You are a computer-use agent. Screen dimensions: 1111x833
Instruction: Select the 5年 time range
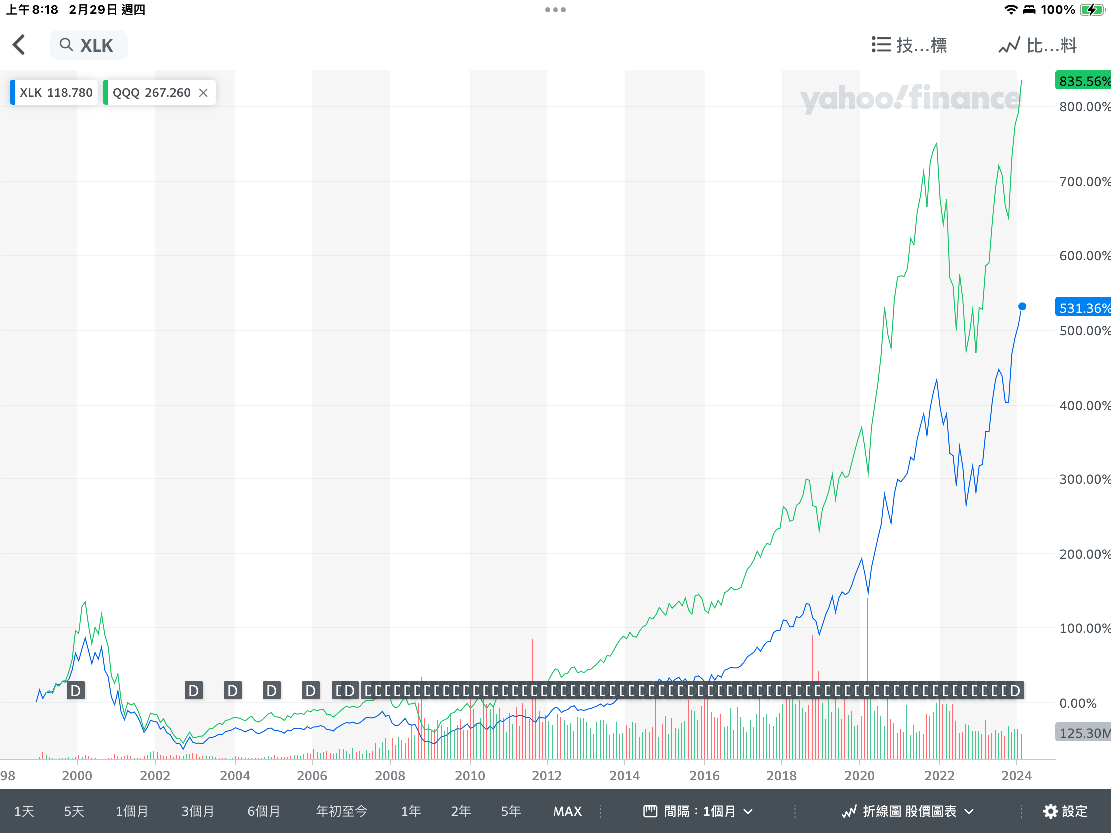point(511,811)
